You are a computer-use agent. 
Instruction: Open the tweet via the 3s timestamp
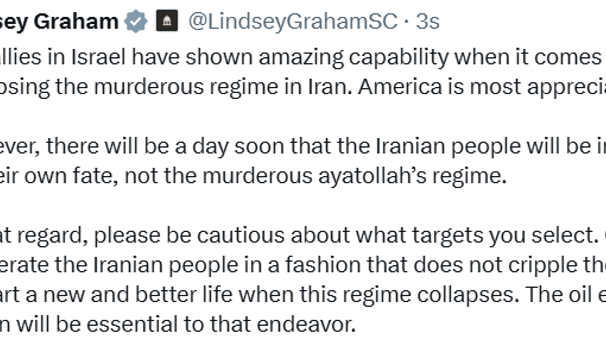[428, 21]
